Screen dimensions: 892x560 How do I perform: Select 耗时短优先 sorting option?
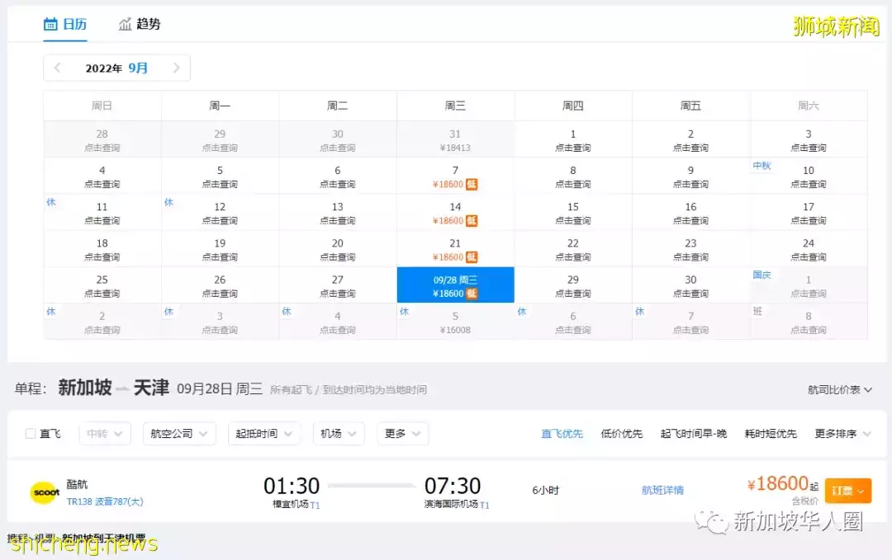click(770, 433)
